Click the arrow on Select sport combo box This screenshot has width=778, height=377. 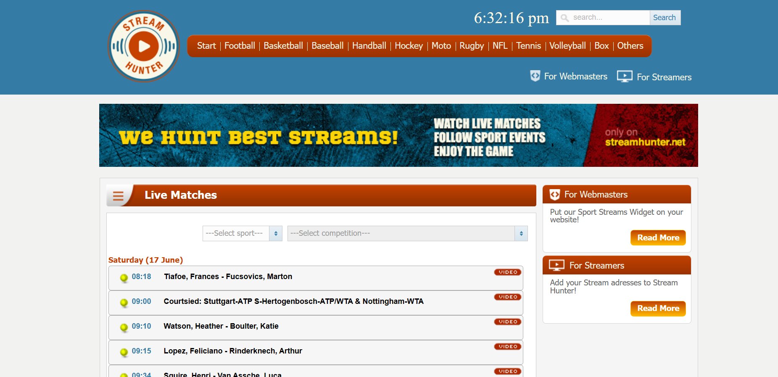coord(276,233)
